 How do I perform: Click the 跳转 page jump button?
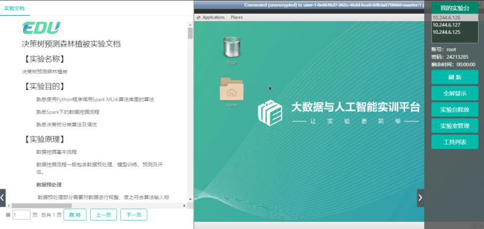75,214
